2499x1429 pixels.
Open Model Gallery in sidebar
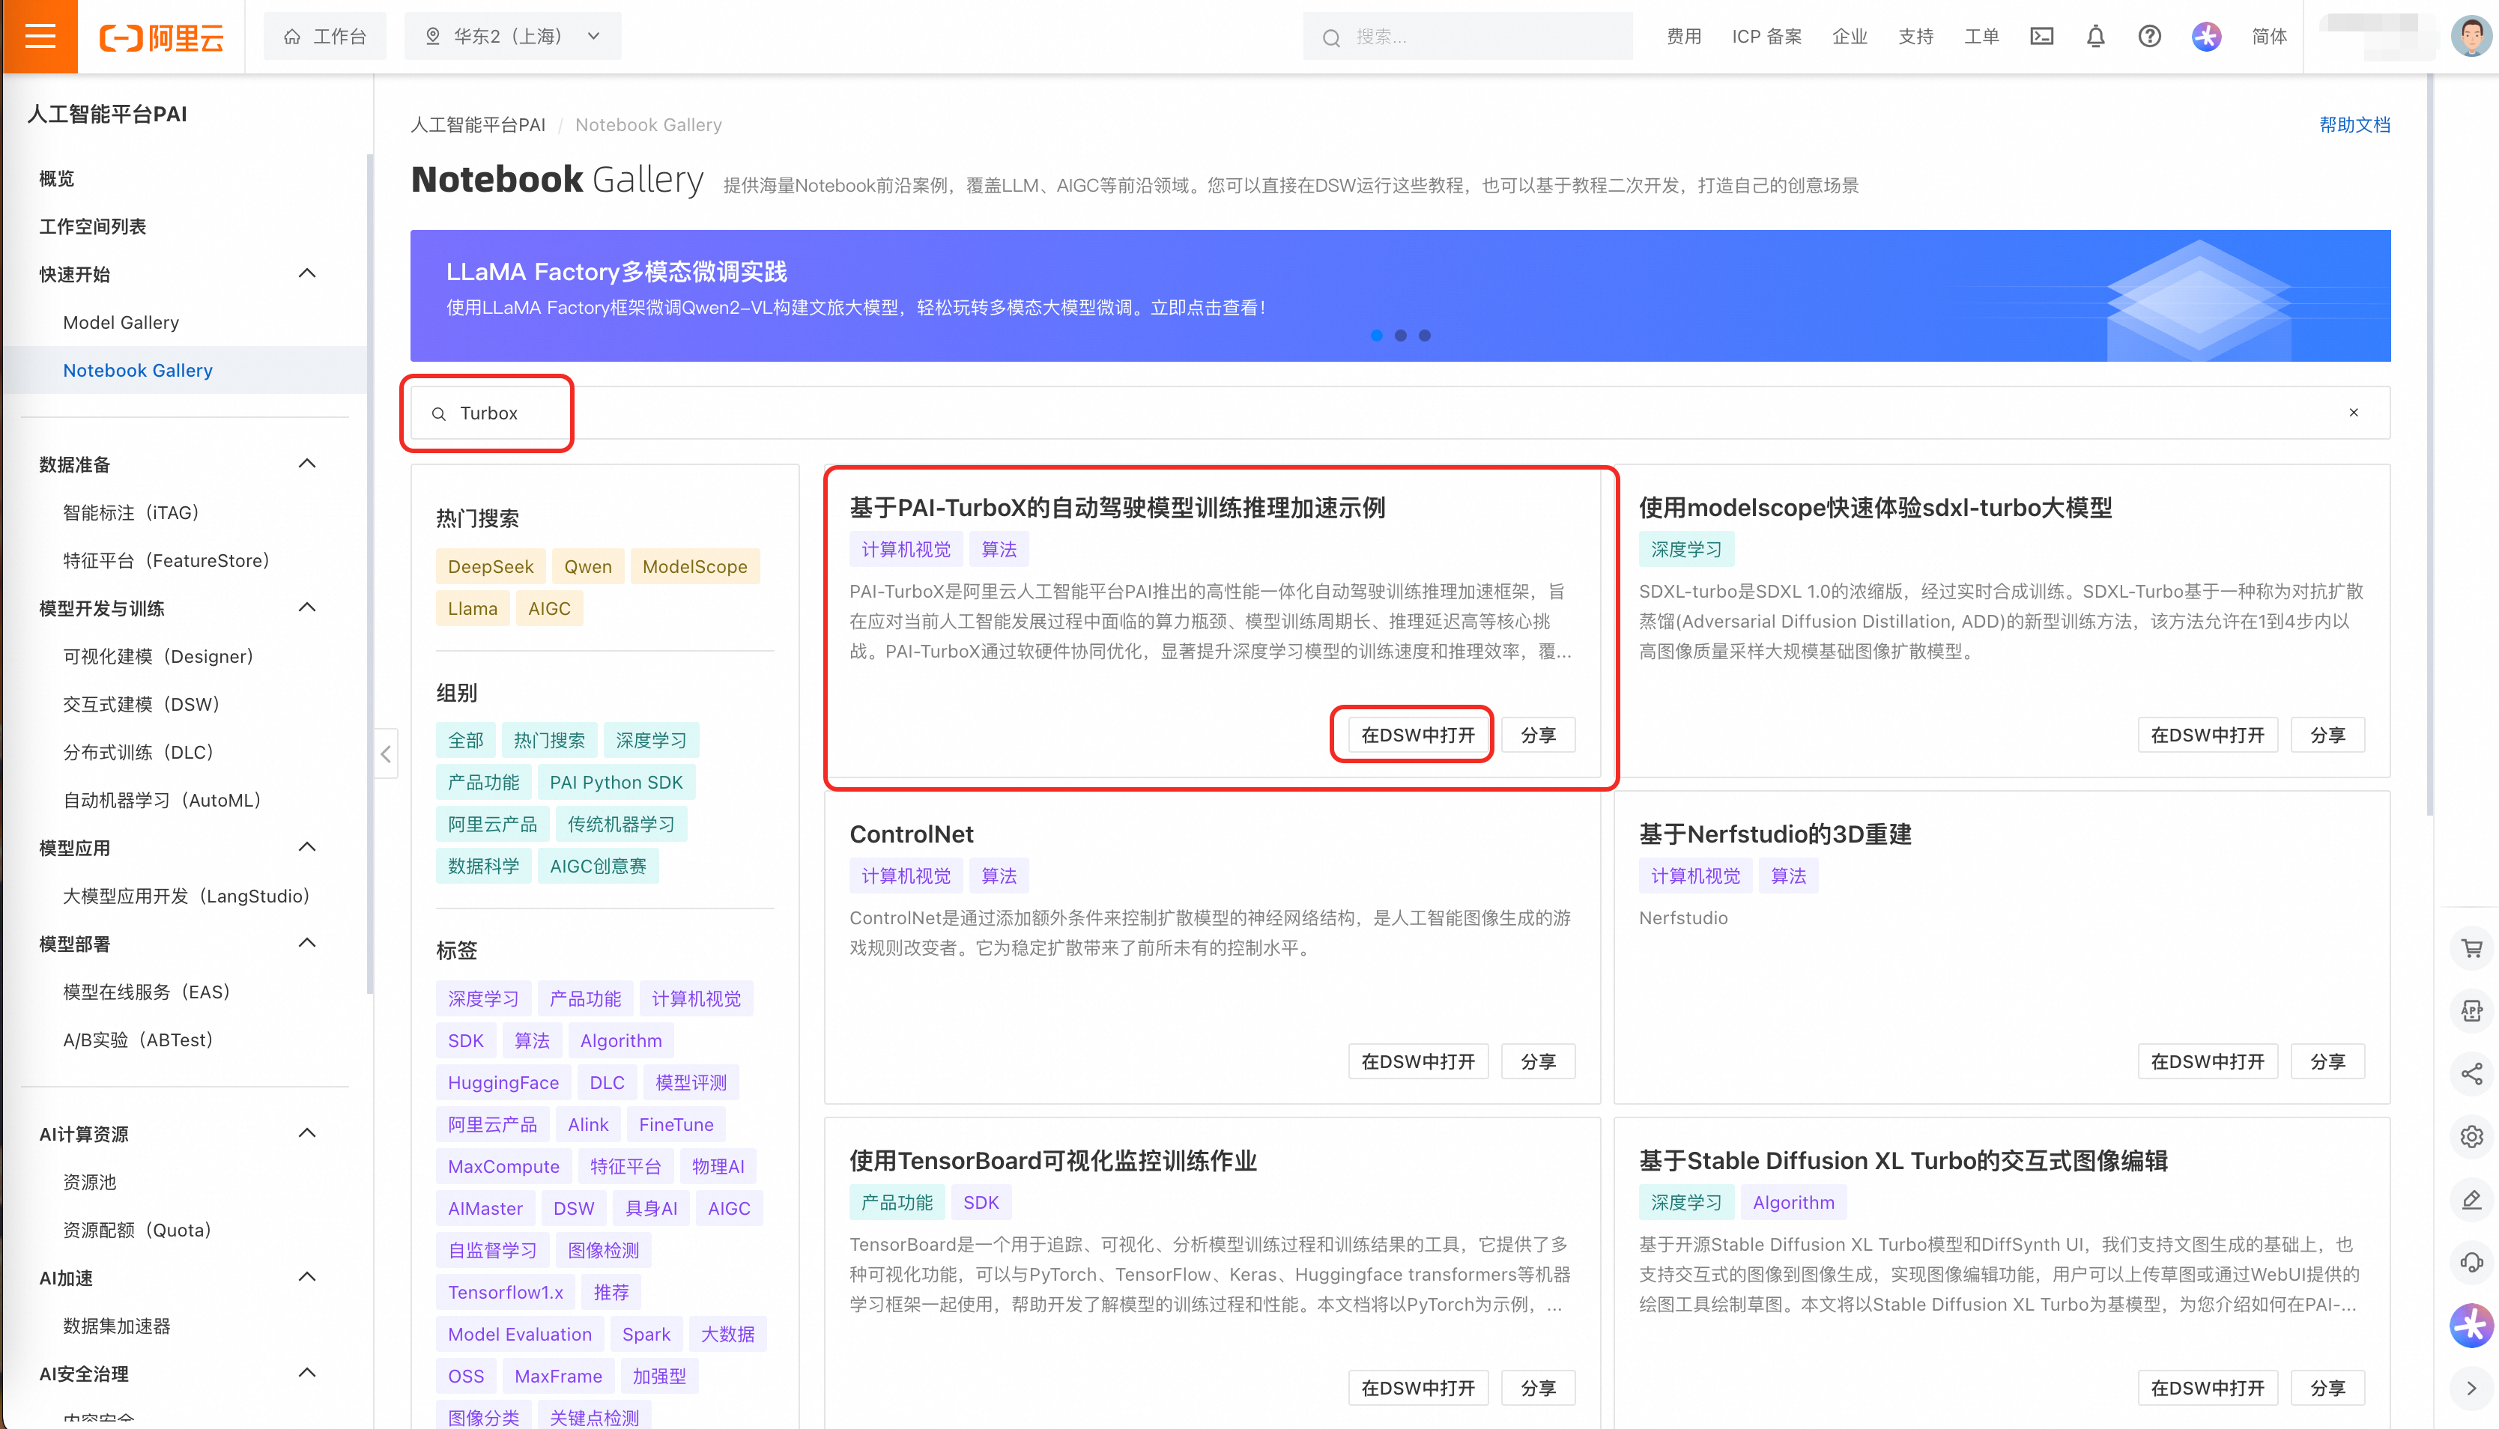pyautogui.click(x=121, y=322)
